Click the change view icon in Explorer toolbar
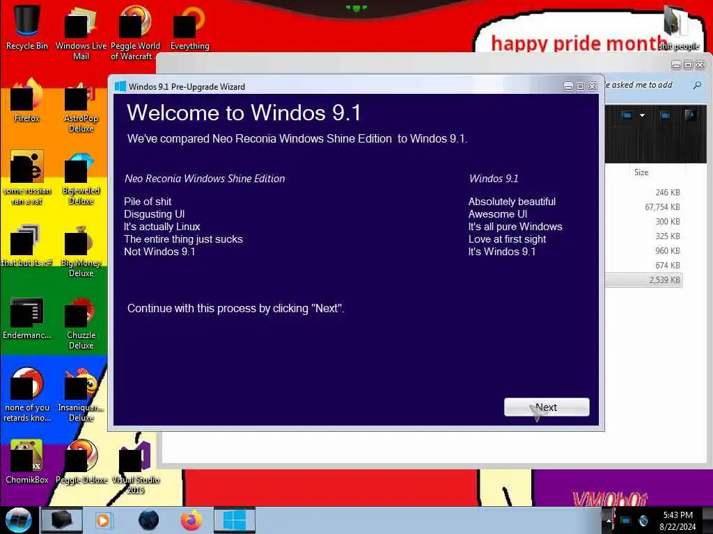This screenshot has height=534, width=713. point(627,115)
